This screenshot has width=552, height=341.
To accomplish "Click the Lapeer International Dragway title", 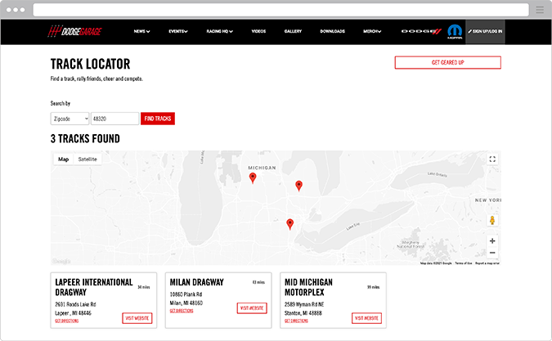I will point(94,287).
